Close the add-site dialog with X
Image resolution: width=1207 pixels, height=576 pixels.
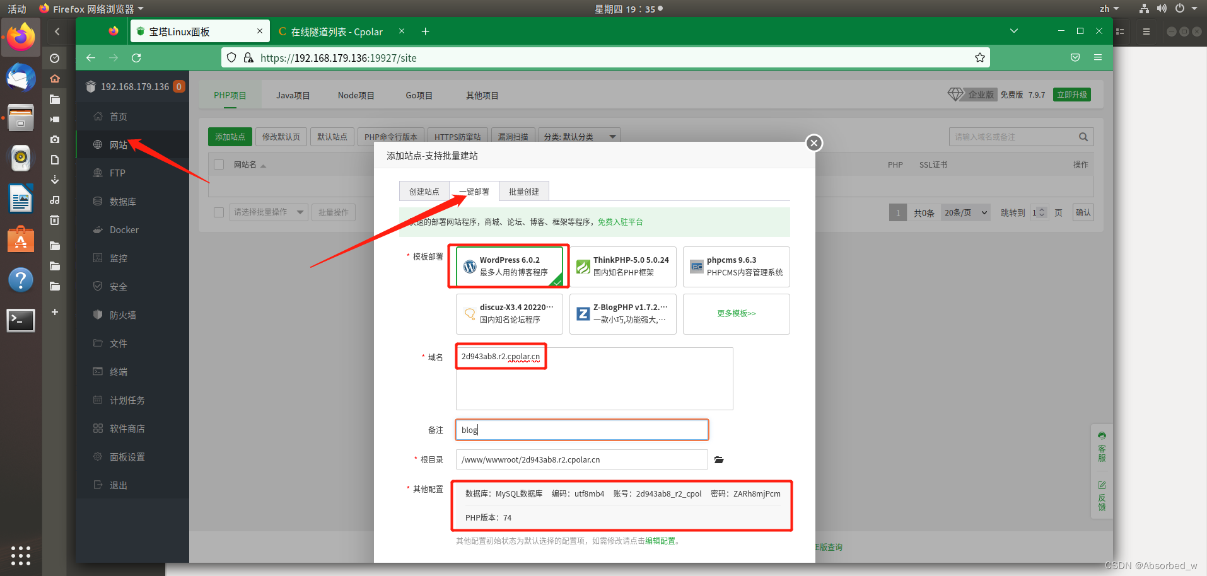[814, 143]
